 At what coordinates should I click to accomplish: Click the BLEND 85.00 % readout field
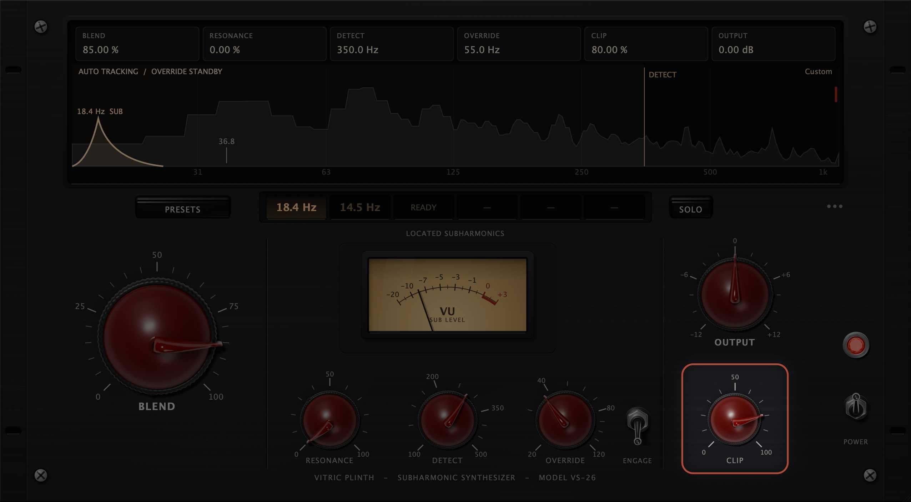click(x=137, y=44)
